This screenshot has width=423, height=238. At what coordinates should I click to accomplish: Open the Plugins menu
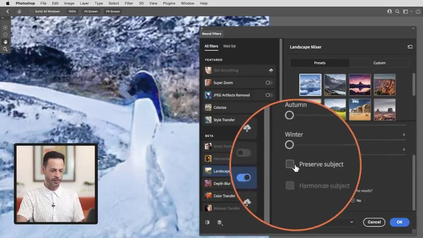pos(169,3)
